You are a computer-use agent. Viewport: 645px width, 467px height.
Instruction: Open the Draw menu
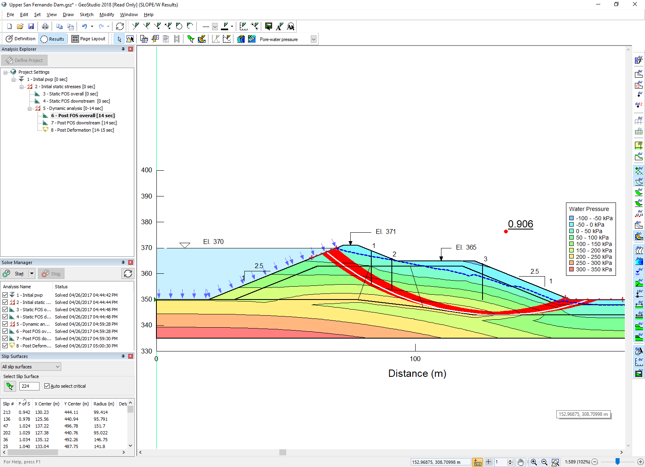[68, 14]
